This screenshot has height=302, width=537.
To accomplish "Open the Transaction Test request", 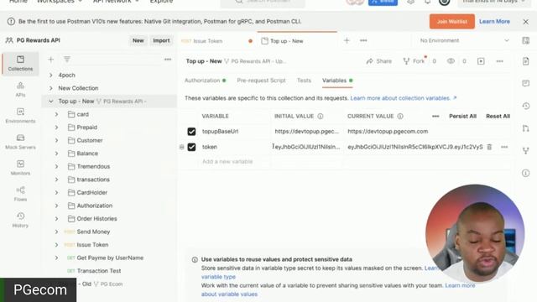I will [x=99, y=271].
